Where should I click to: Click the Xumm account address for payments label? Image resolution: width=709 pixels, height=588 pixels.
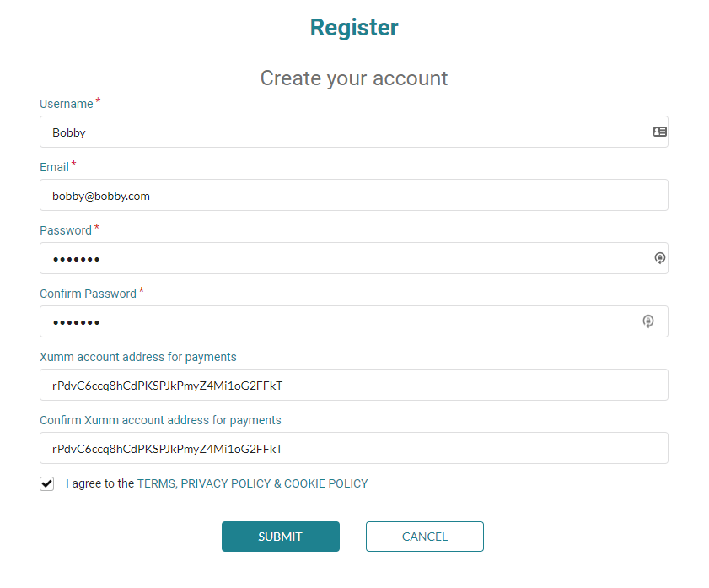[138, 358]
